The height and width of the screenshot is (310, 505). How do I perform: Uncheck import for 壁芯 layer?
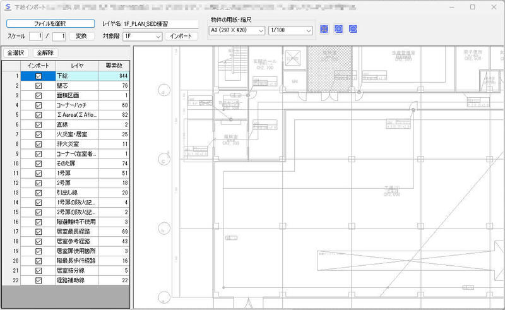[39, 86]
